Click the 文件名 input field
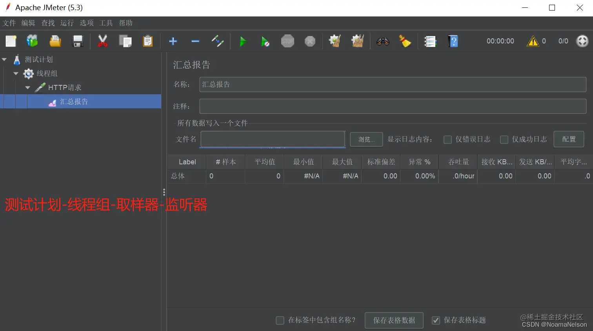The image size is (593, 331). [272, 139]
